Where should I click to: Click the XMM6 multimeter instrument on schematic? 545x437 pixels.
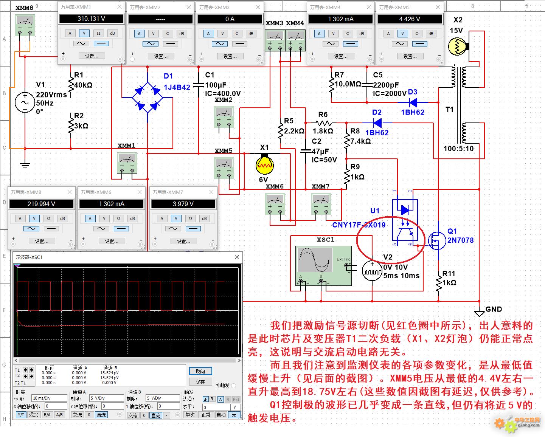tap(275, 204)
